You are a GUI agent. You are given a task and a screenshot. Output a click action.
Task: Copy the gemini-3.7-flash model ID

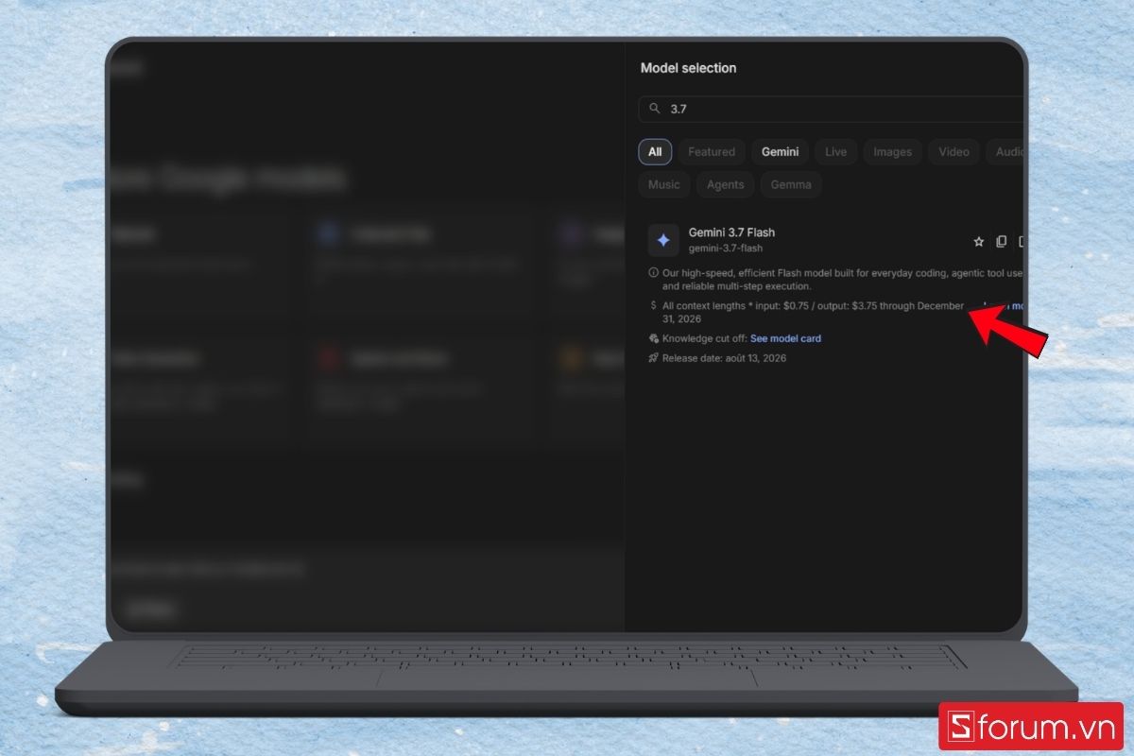(1002, 242)
